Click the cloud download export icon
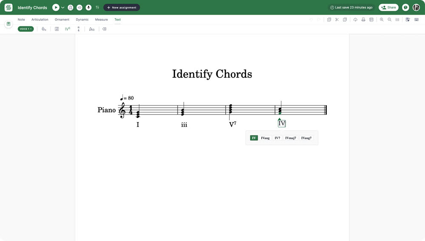425x241 pixels. [x=355, y=20]
